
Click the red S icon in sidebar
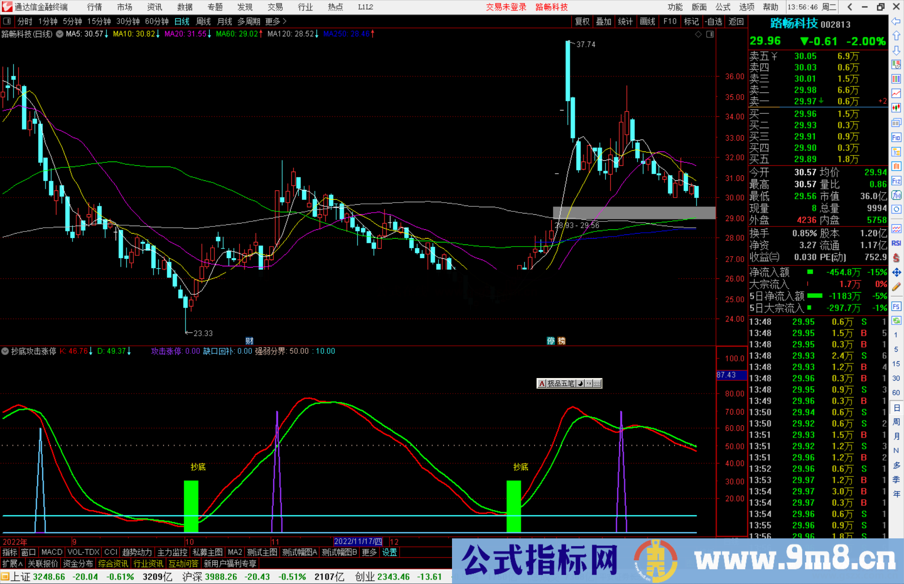[896, 258]
